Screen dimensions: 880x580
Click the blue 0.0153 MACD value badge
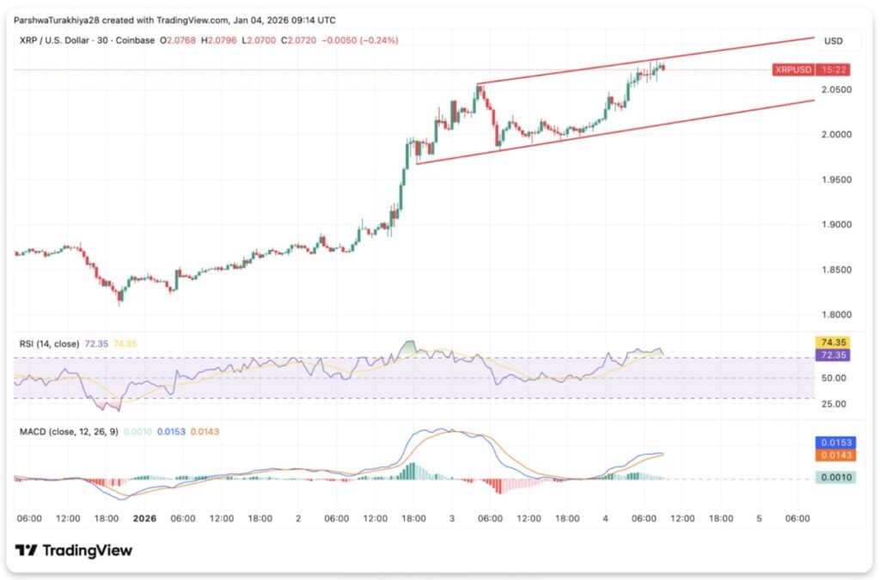pos(832,442)
